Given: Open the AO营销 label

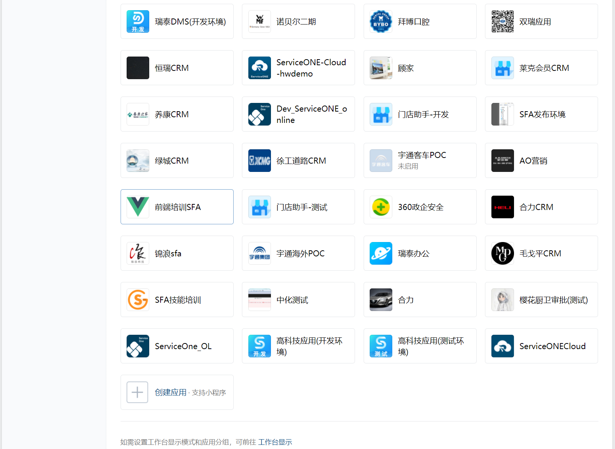Looking at the screenshot, I should point(533,161).
